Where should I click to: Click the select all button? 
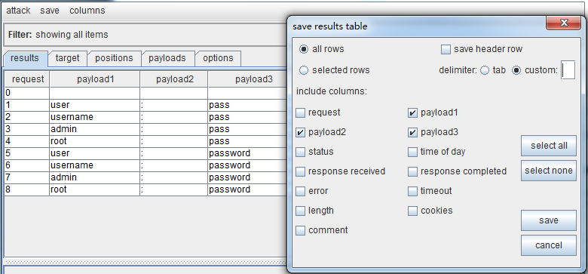pyautogui.click(x=549, y=146)
